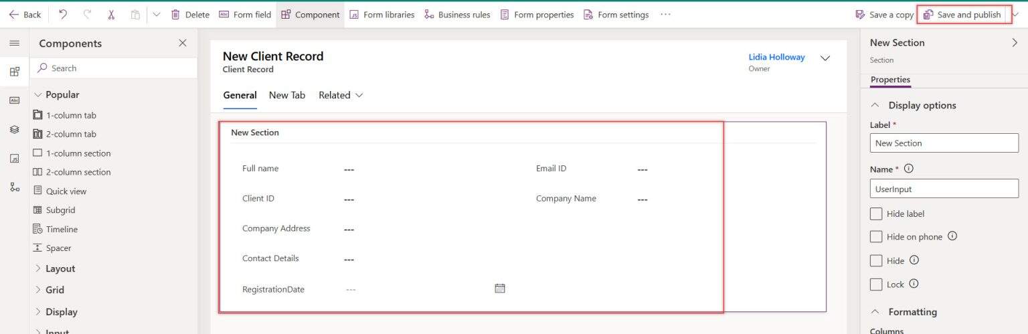Open the Related tab dropdown

click(341, 95)
